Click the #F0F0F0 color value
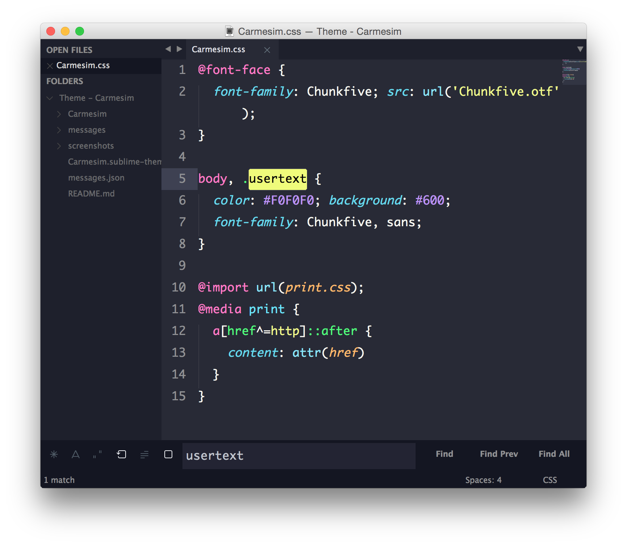This screenshot has height=546, width=627. (x=289, y=200)
